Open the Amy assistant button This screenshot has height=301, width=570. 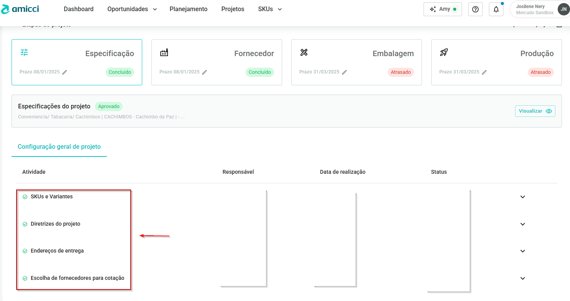[x=442, y=9]
